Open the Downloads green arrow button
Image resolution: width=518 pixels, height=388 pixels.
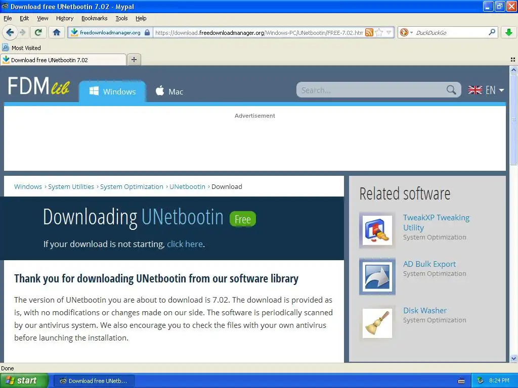point(509,32)
